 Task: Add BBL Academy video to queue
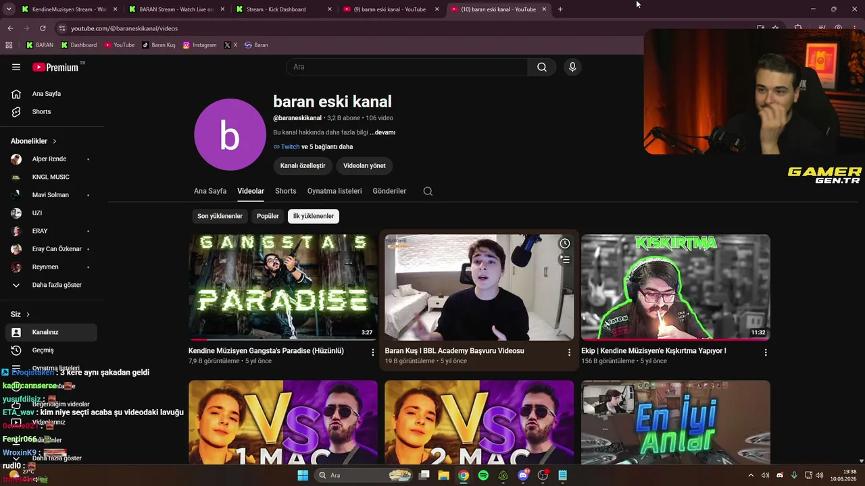tap(564, 259)
